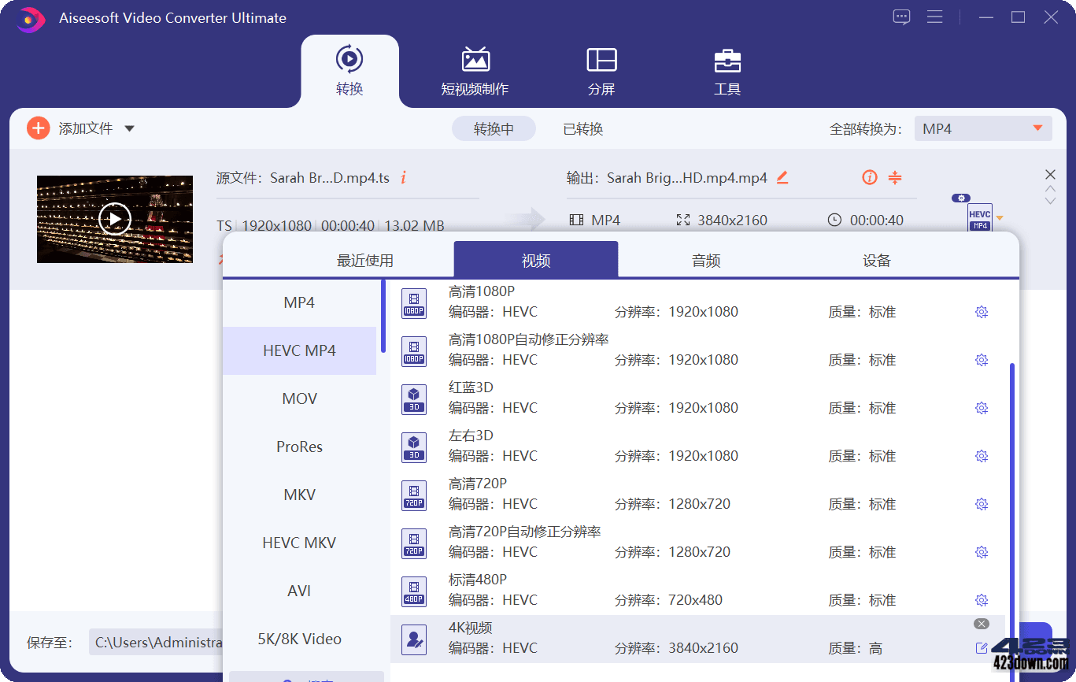The image size is (1076, 682).
Task: Click the pencil icon to rename output file
Action: [x=782, y=177]
